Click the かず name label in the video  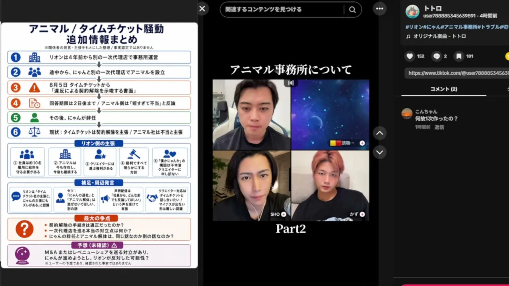(354, 214)
